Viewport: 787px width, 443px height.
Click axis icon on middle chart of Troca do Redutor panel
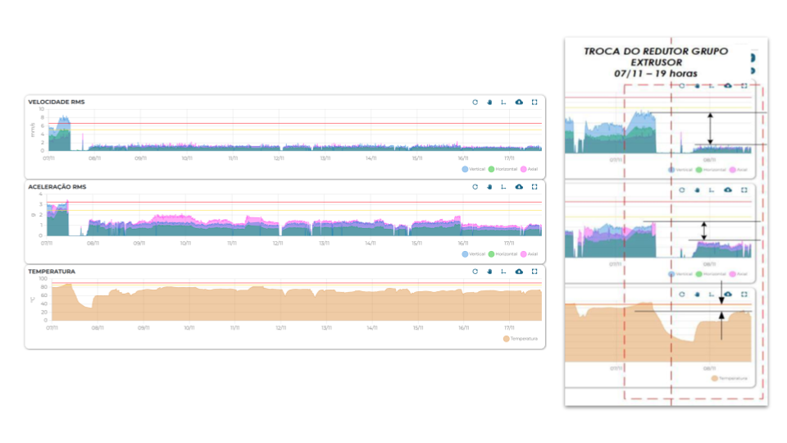(712, 190)
